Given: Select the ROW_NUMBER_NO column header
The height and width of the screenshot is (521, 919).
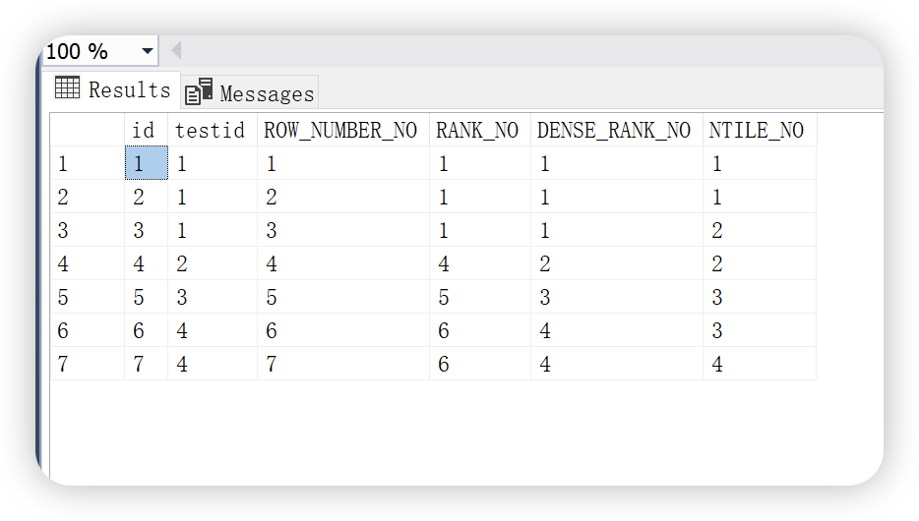Looking at the screenshot, I should coord(343,130).
